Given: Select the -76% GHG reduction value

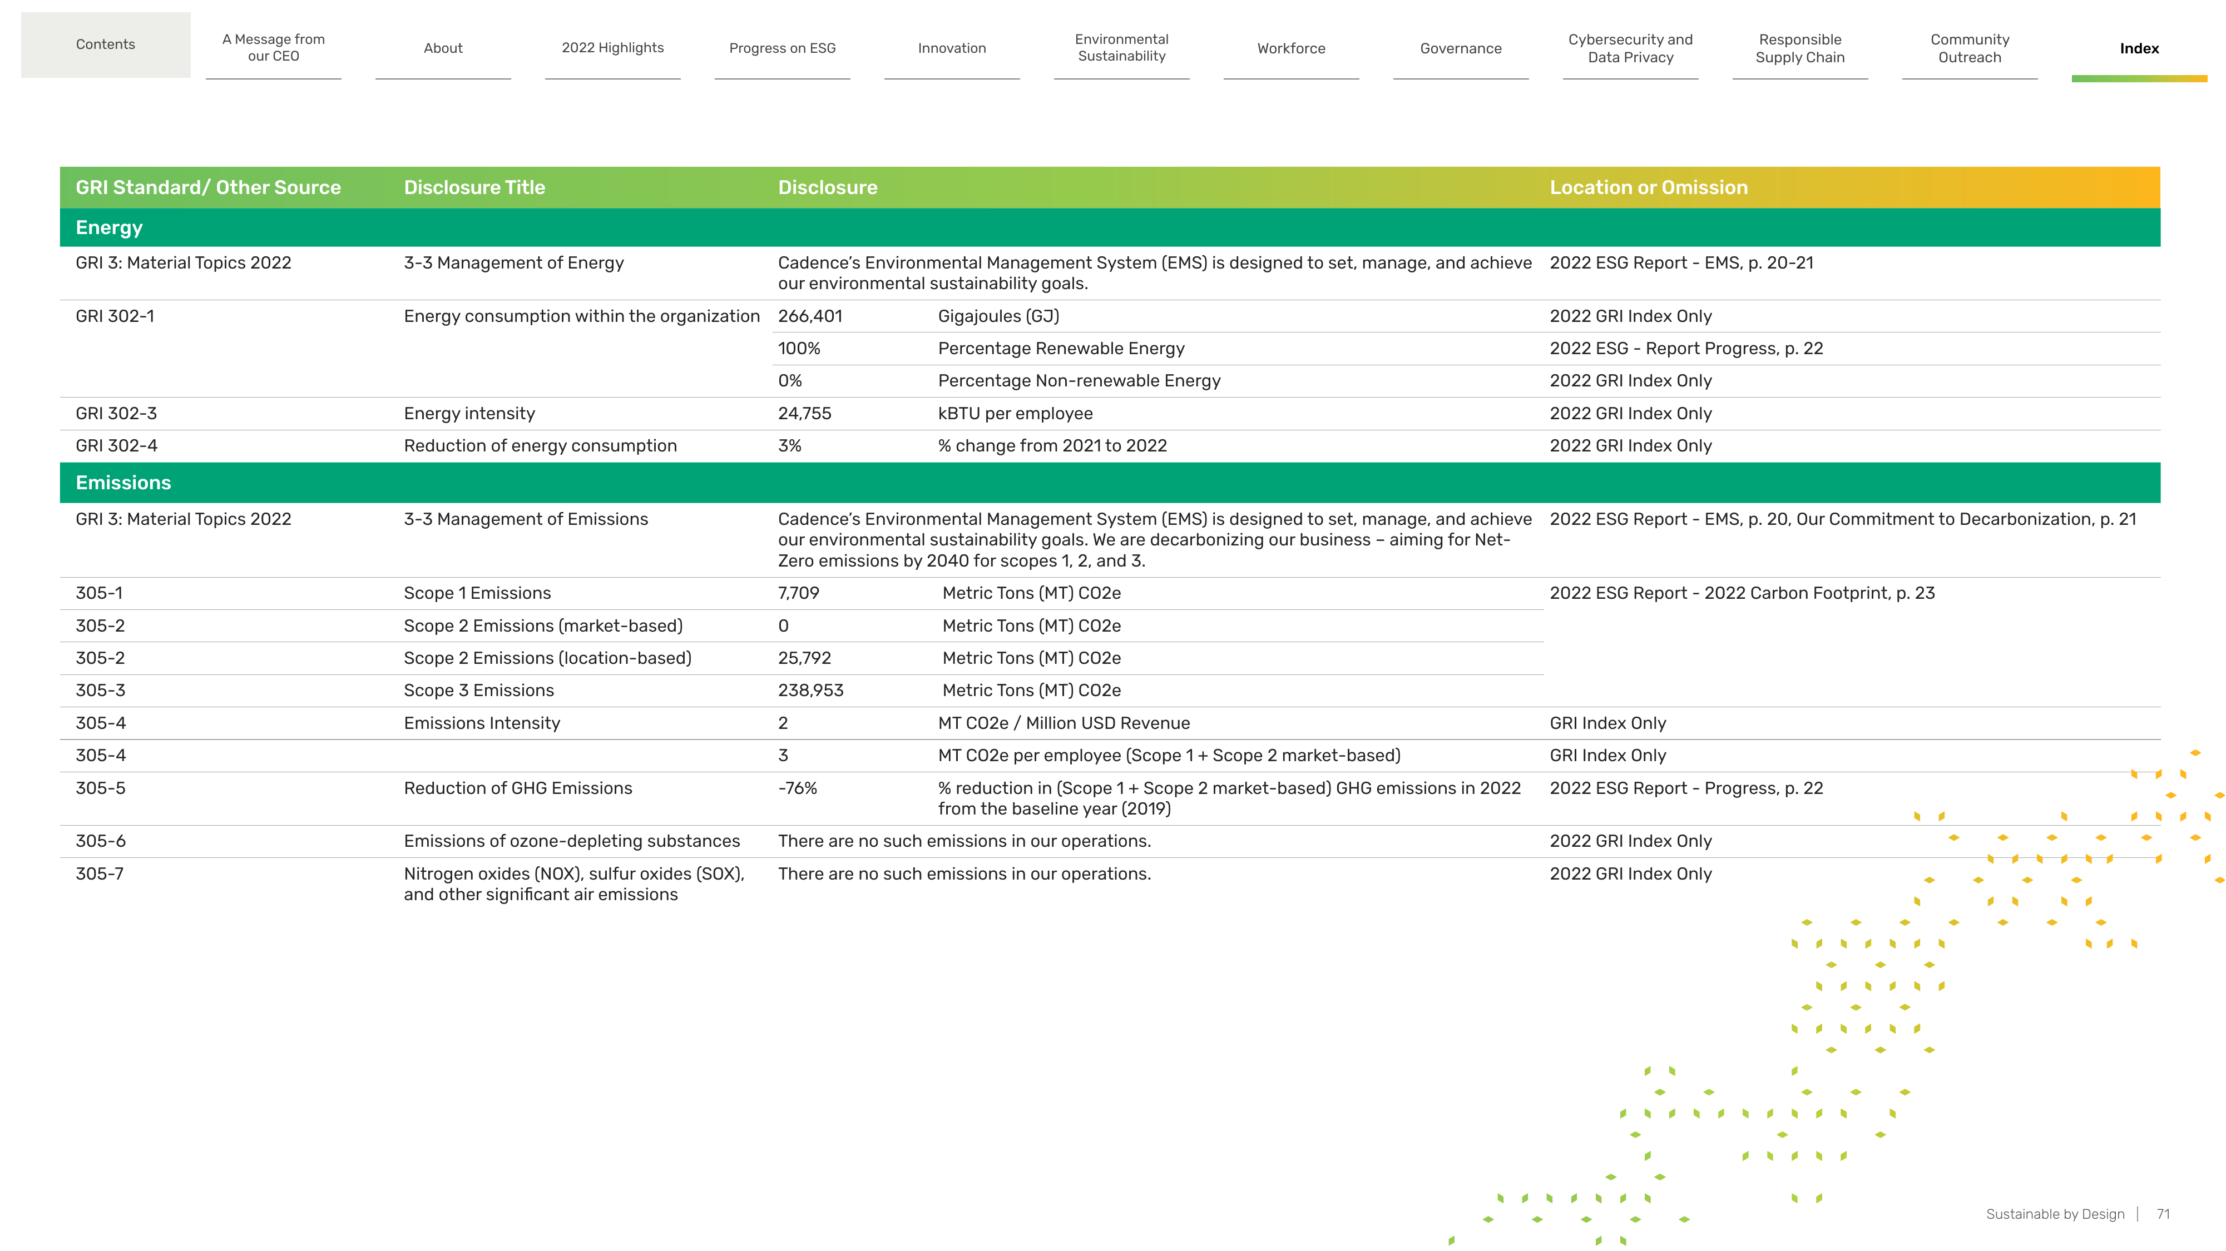Looking at the screenshot, I should tap(798, 788).
